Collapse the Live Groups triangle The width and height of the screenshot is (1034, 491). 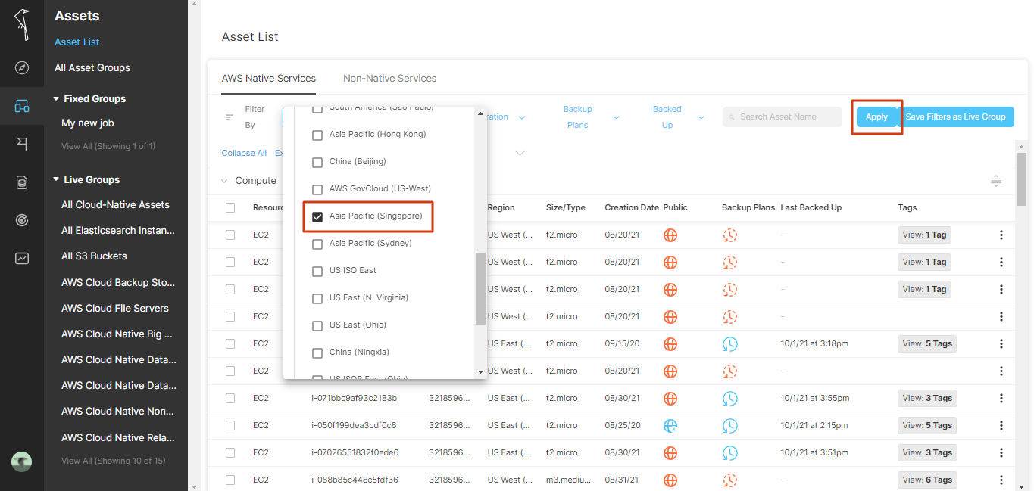[x=56, y=180]
